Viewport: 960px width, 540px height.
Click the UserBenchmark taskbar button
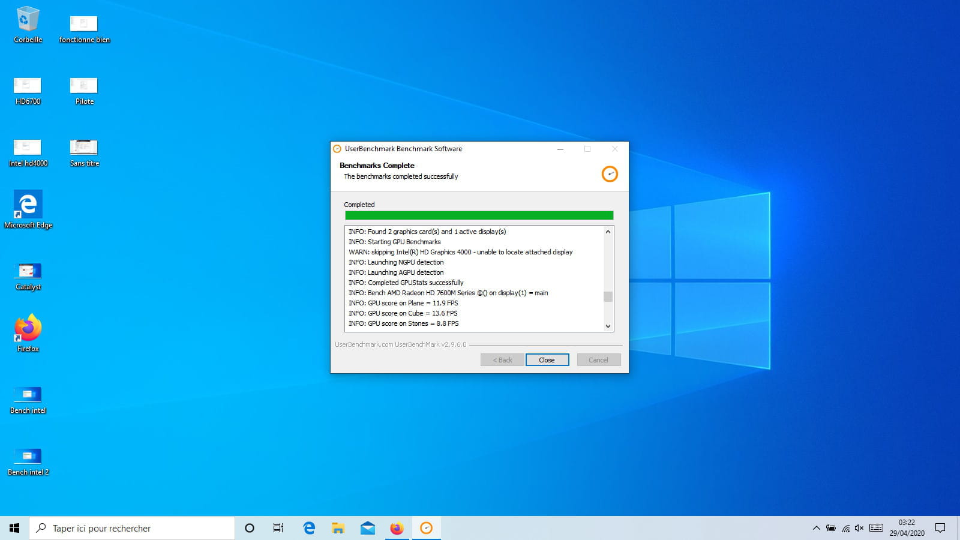tap(427, 528)
